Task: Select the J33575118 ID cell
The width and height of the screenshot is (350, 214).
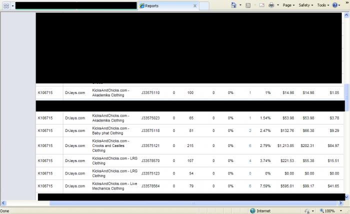Action: point(150,130)
